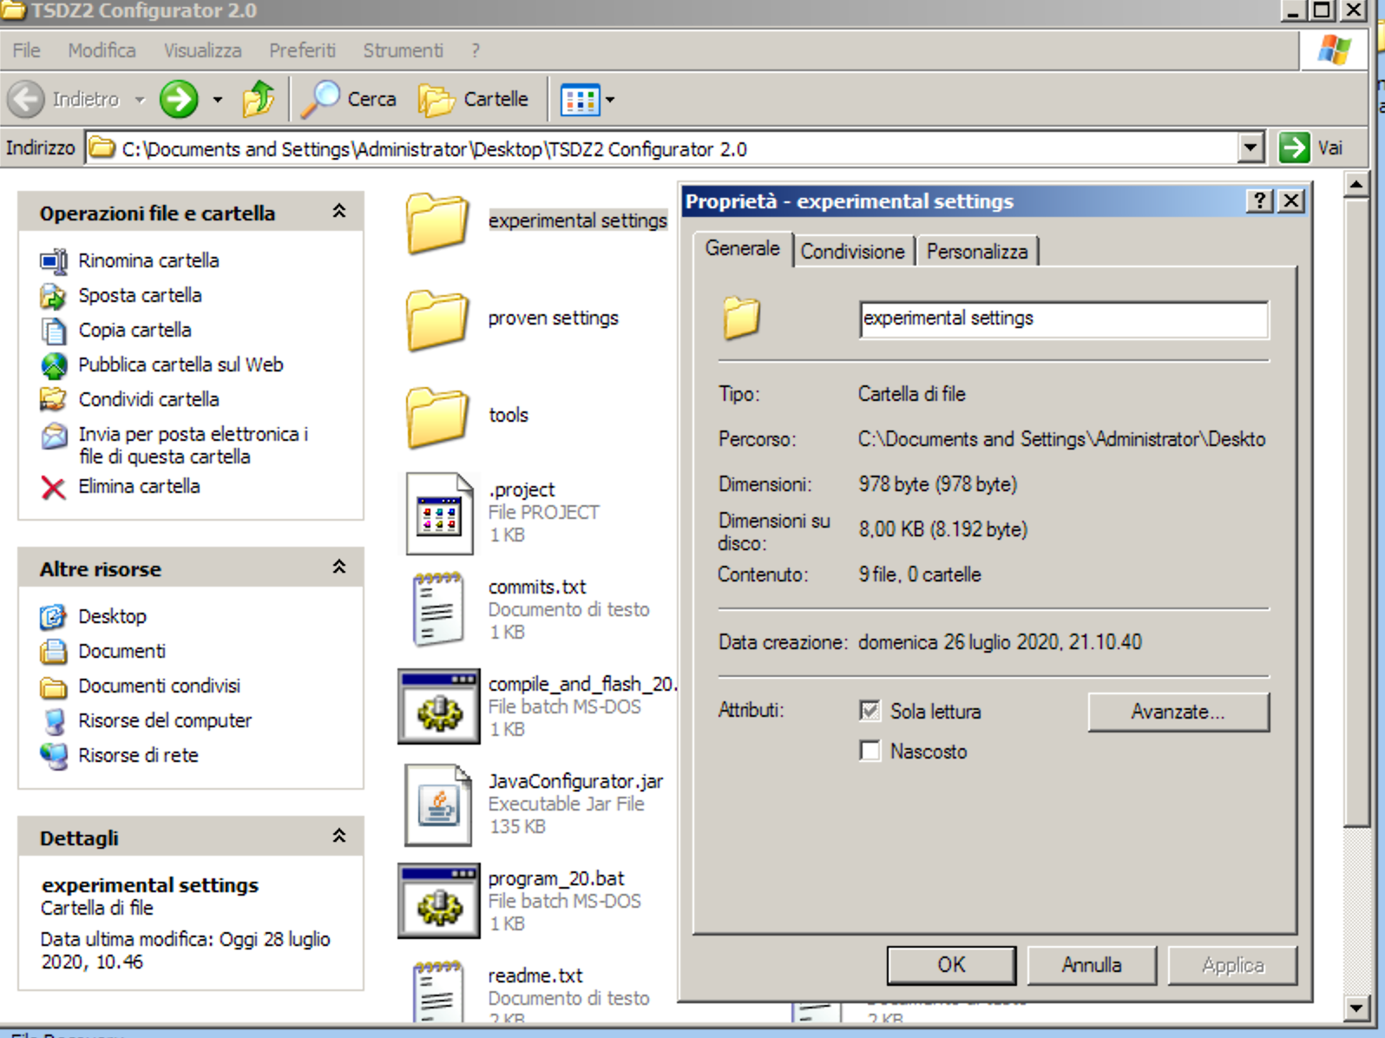Expand the Indirizzo address bar dropdown

point(1250,148)
